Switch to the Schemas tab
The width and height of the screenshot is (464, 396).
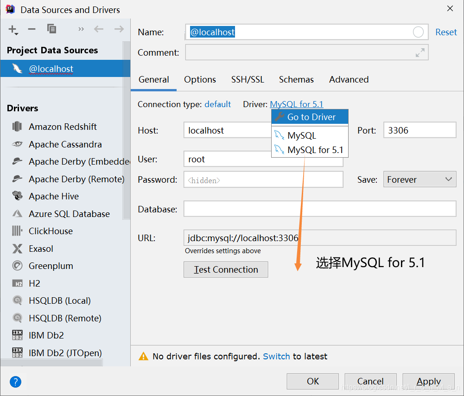pos(296,80)
